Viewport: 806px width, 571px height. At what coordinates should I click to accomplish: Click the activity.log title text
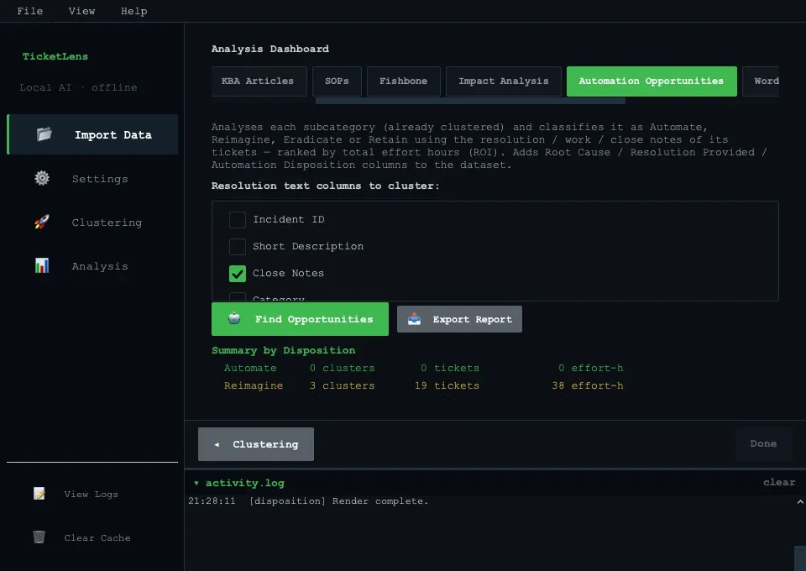pos(244,483)
